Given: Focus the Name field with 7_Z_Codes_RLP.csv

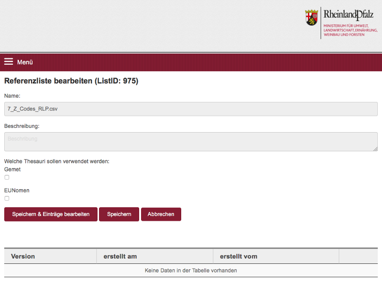Looking at the screenshot, I should pyautogui.click(x=191, y=109).
